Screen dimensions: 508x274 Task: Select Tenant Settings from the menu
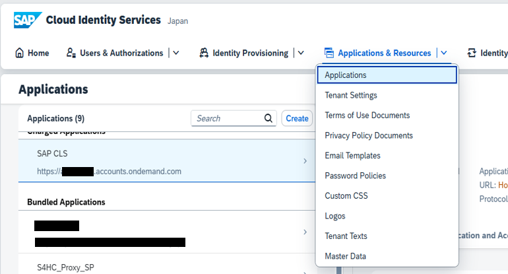[351, 95]
